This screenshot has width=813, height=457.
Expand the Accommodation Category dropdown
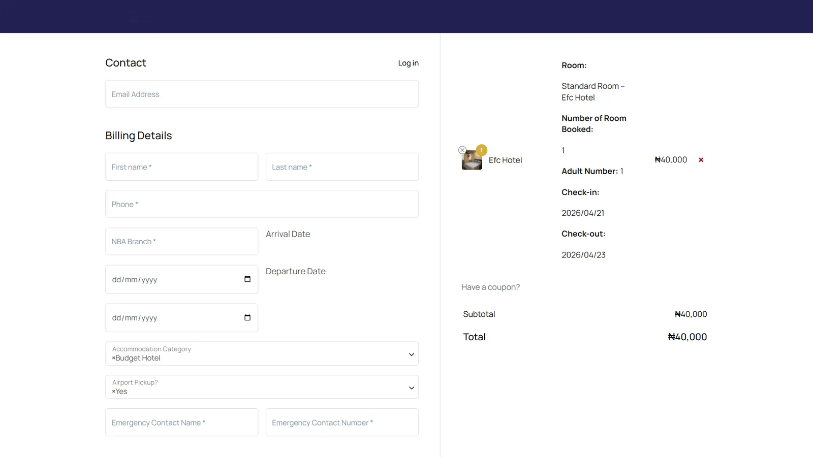point(412,354)
